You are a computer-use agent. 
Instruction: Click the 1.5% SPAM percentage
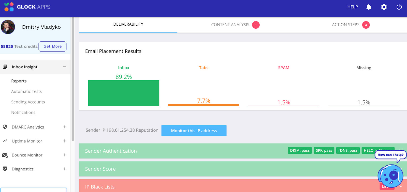tap(284, 102)
